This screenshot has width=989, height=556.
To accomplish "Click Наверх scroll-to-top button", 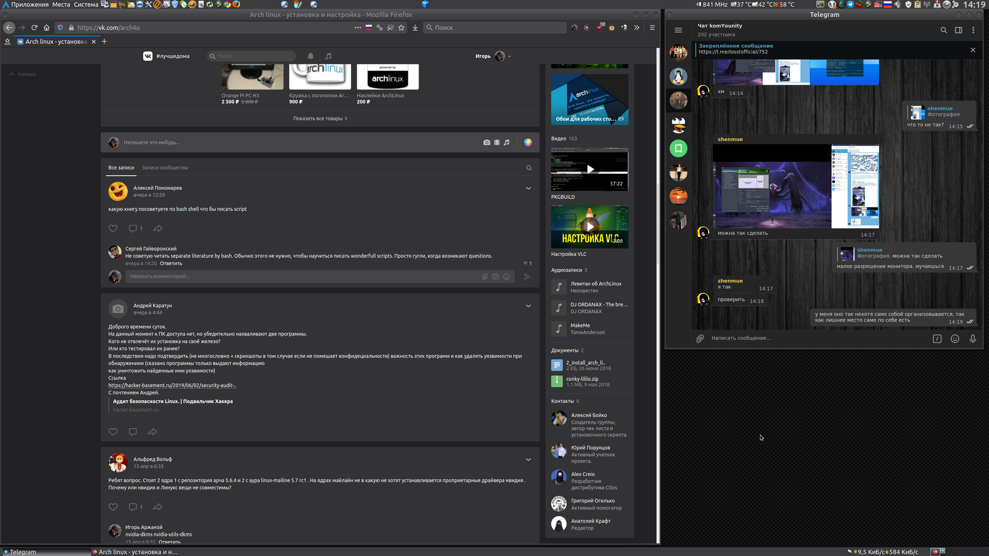I will click(x=22, y=74).
